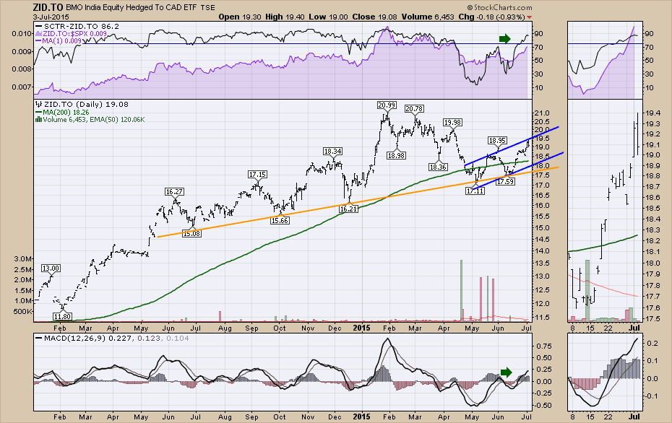The image size is (672, 423).
Task: Click the Chg -0.18 (-0.93%) value
Action: coord(491,17)
